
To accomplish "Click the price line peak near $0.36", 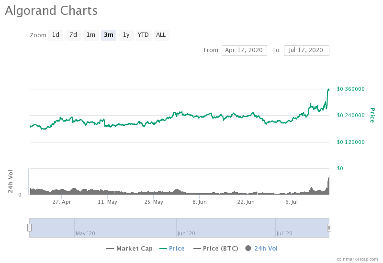I will [x=328, y=90].
